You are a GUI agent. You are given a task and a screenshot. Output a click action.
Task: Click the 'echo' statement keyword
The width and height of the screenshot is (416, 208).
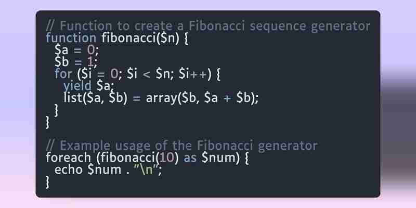pyautogui.click(x=69, y=170)
